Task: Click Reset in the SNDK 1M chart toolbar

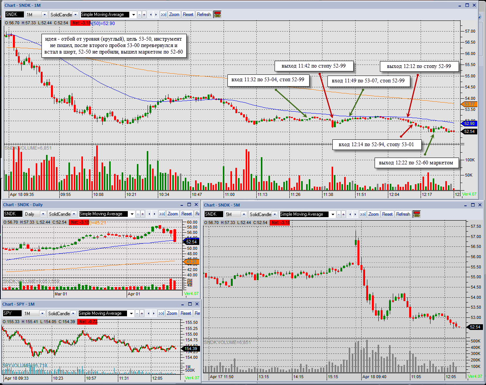Action: (x=188, y=14)
